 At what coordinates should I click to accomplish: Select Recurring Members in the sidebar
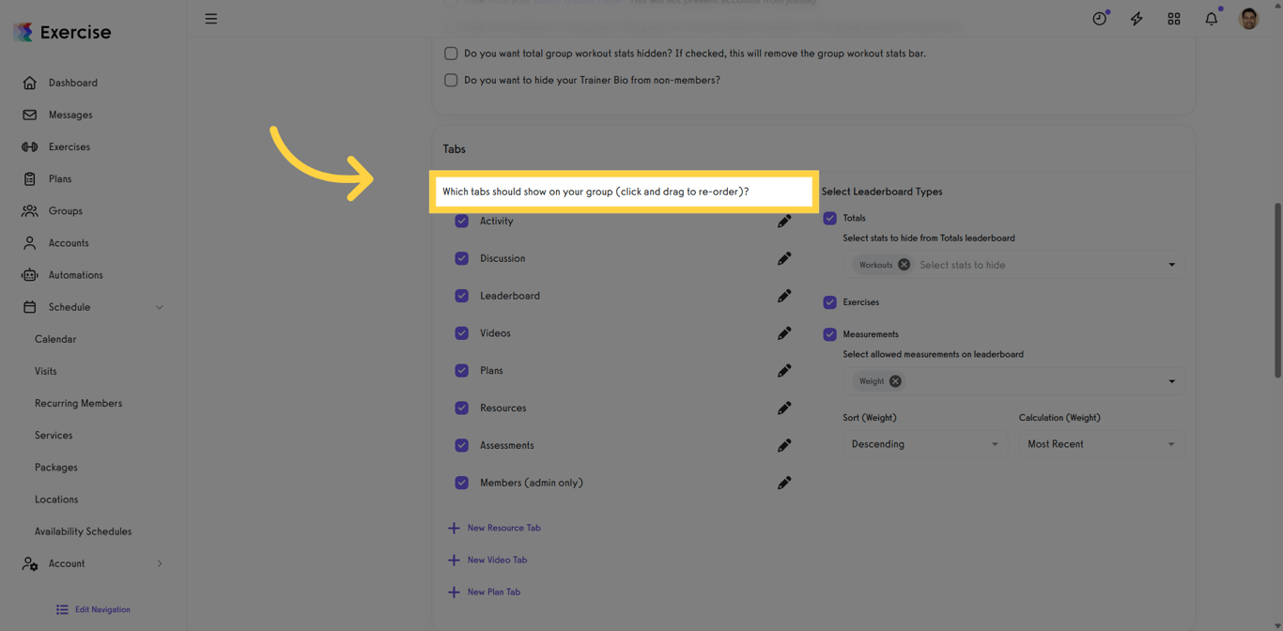point(77,403)
